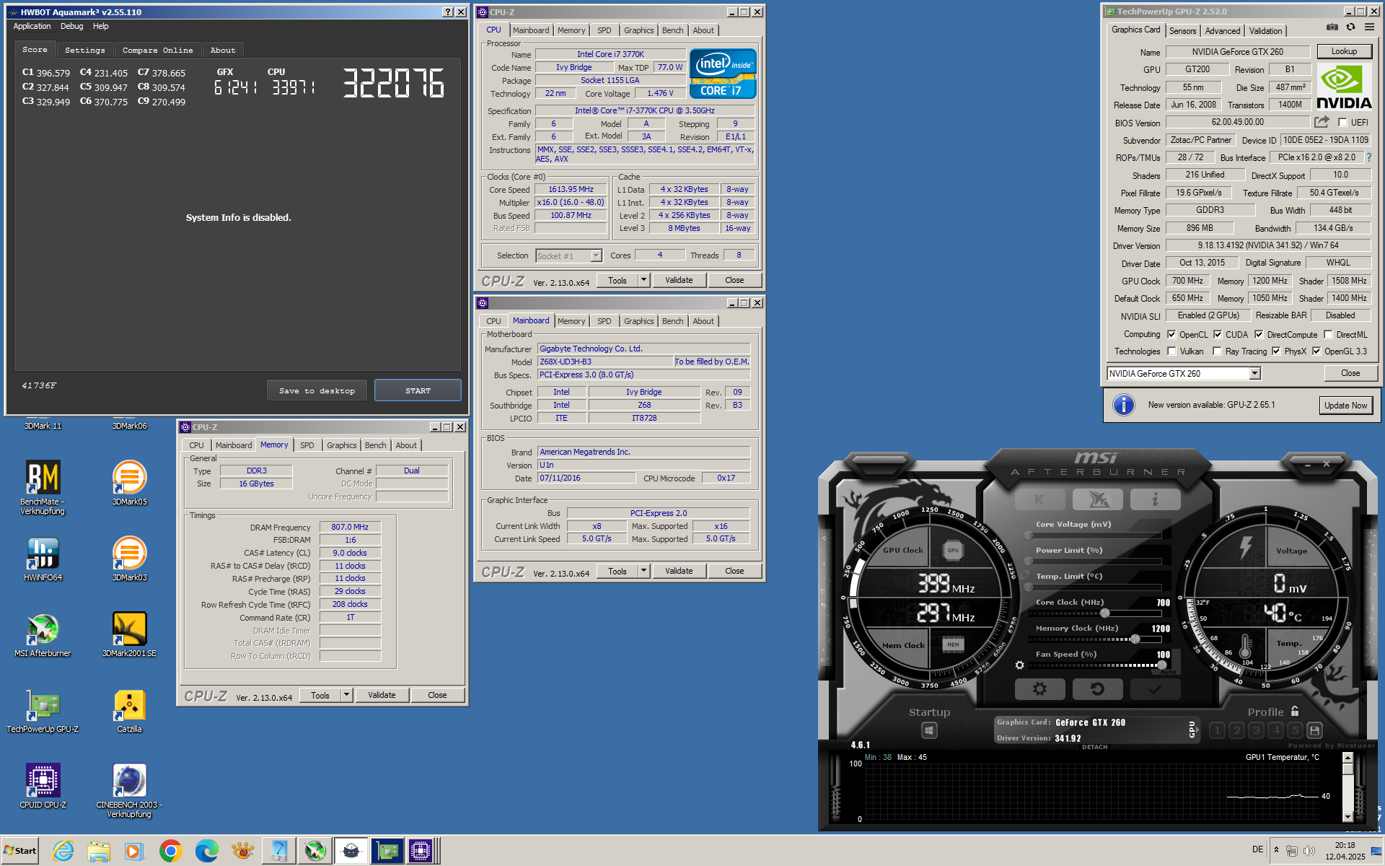Click the info i button in Afterburner
The height and width of the screenshot is (866, 1385).
(1155, 499)
